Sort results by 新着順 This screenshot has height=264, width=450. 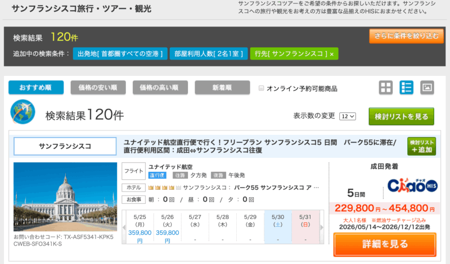tap(222, 88)
